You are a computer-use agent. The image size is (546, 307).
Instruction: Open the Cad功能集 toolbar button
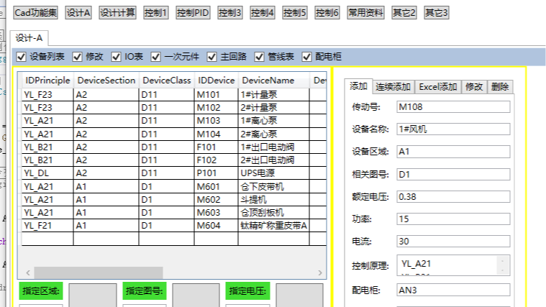35,13
